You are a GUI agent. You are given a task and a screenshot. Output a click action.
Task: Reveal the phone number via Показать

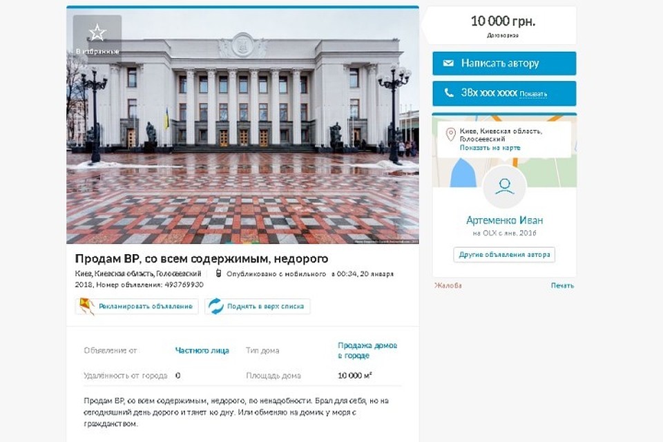coord(533,94)
